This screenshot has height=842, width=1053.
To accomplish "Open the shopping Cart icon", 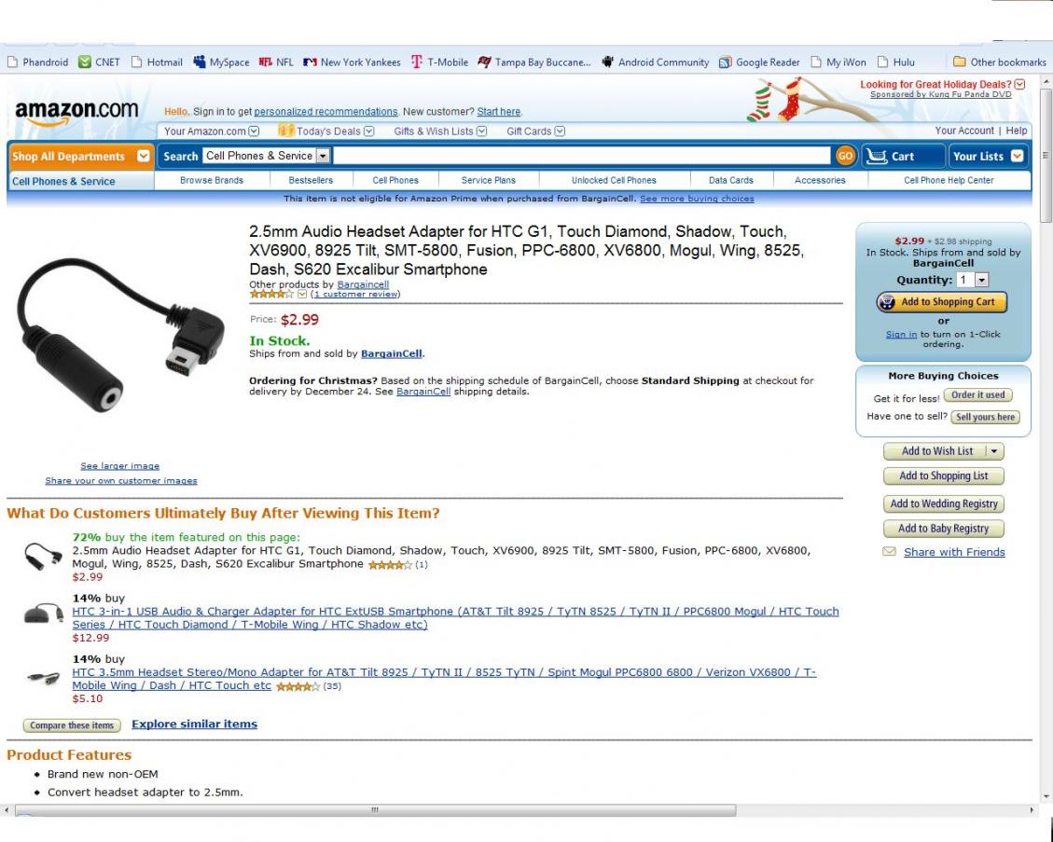I will pos(877,156).
